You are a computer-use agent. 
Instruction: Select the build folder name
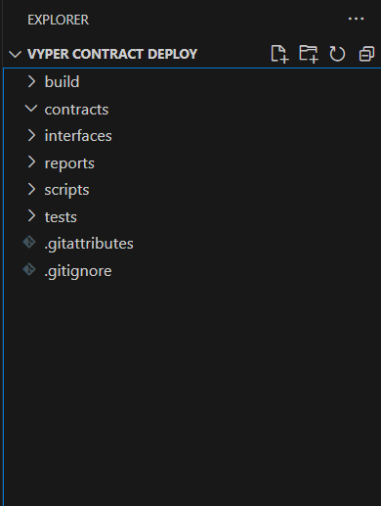[x=62, y=81]
